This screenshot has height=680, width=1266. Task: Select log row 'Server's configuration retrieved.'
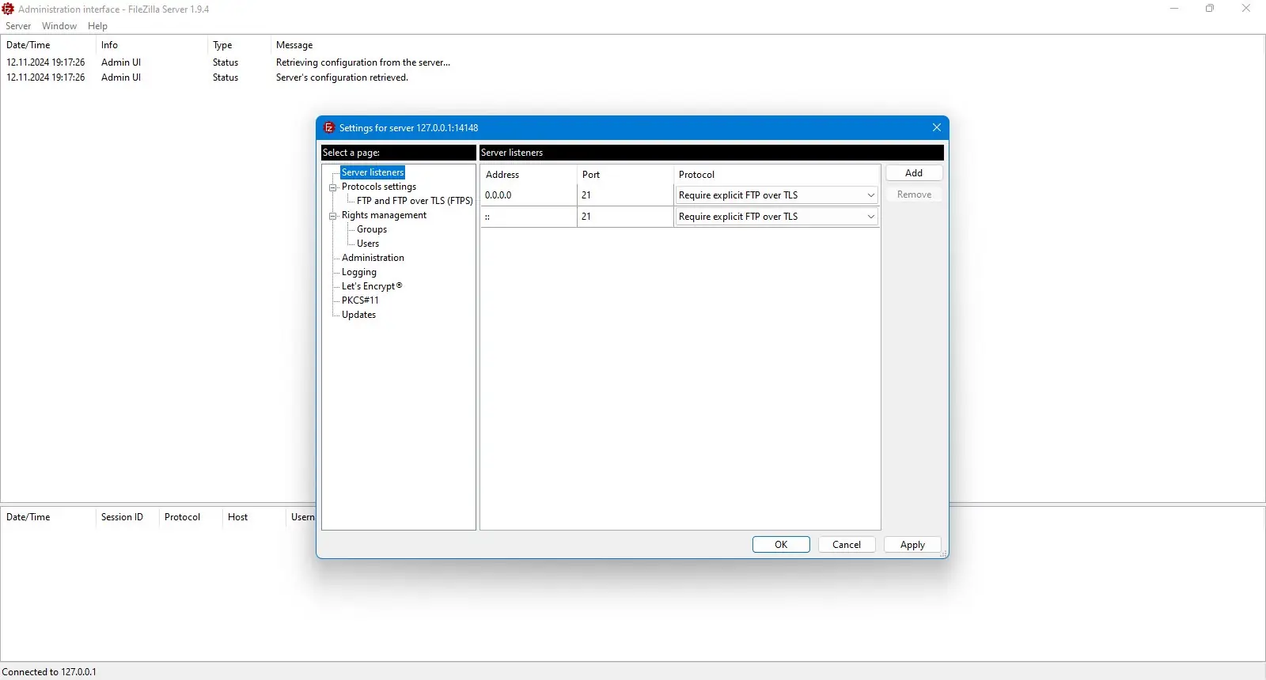(633, 77)
